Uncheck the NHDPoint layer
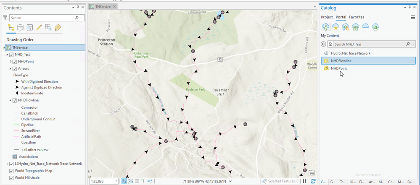This screenshot has width=420, height=185. 15,62
